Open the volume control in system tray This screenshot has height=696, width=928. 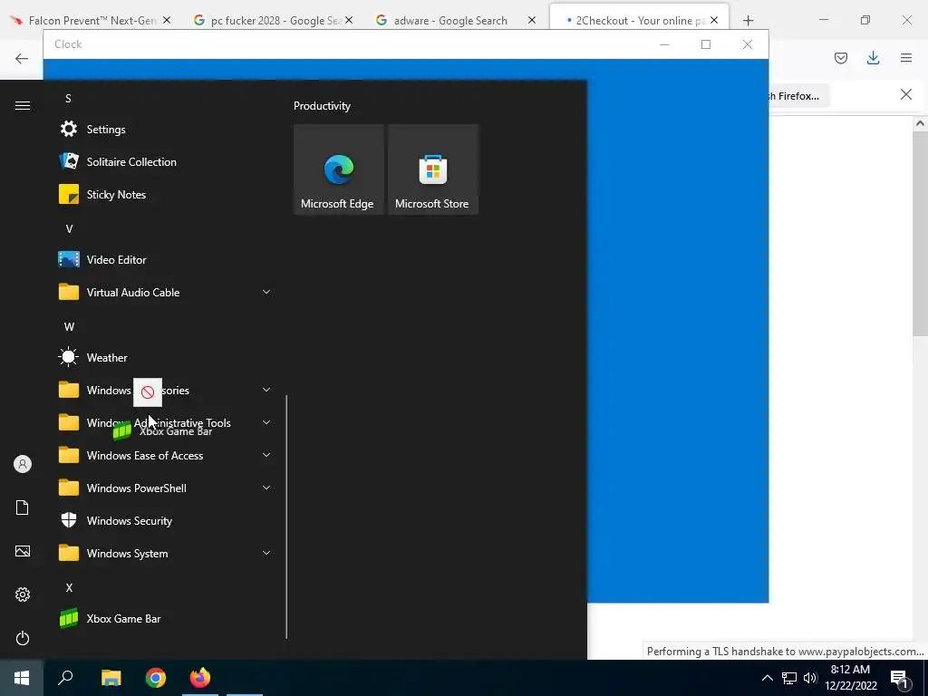[810, 678]
